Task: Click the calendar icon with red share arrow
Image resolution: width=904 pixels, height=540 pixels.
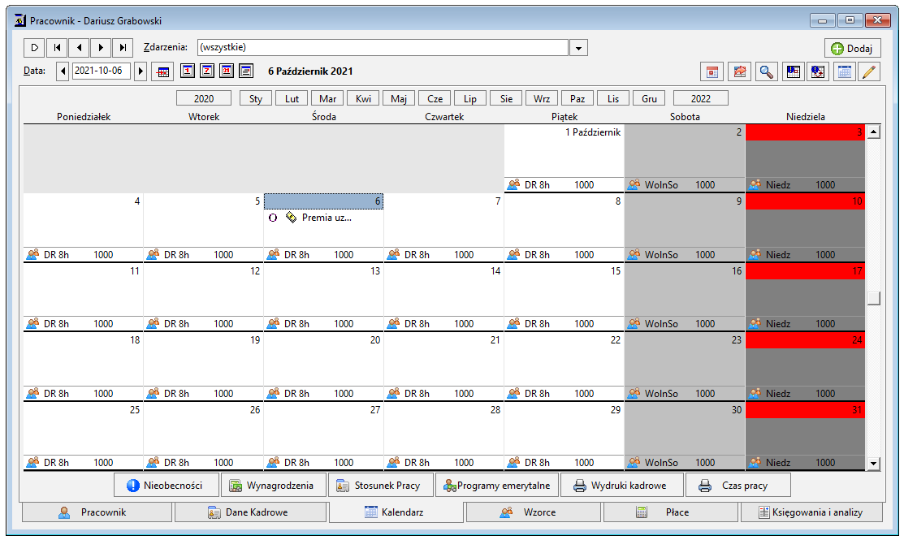Action: coord(739,71)
